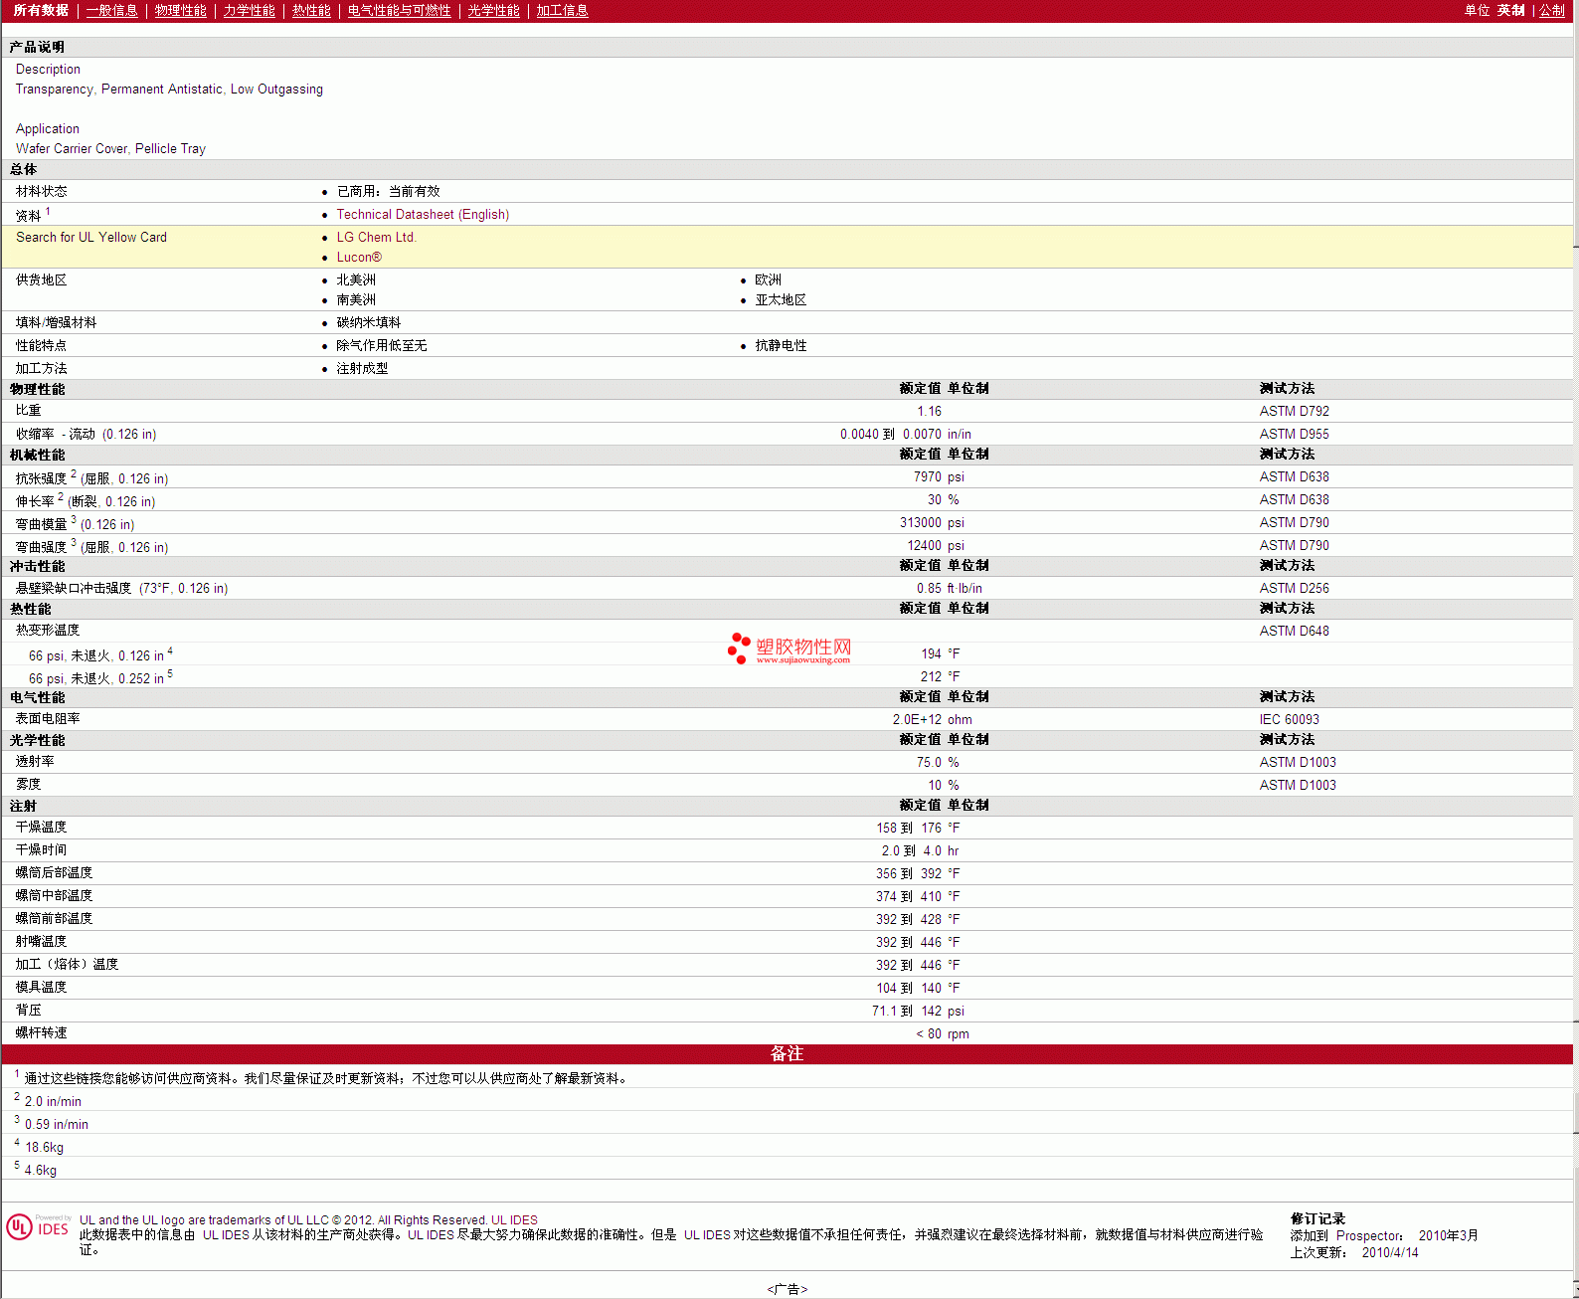The width and height of the screenshot is (1579, 1299).
Task: Click the 2010/4/14 last updated date
Action: tap(1390, 1252)
